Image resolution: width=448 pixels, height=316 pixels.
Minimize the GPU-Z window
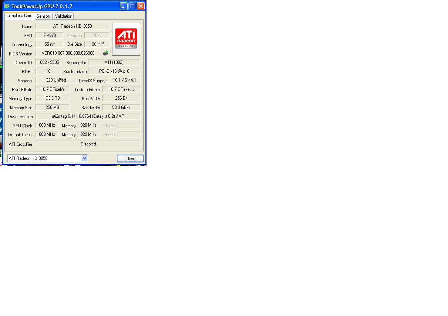(x=124, y=6)
